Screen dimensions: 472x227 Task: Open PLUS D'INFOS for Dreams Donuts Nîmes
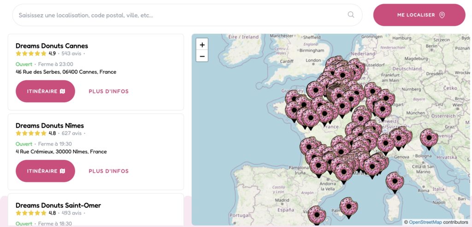pyautogui.click(x=109, y=171)
